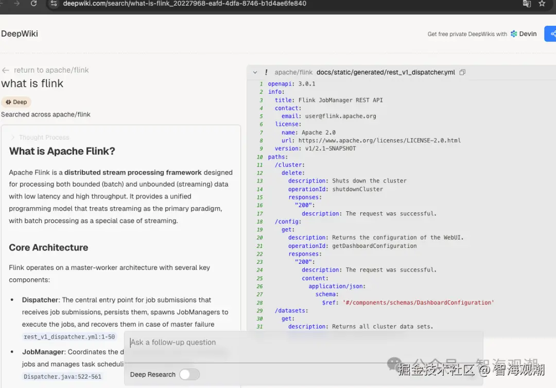Screen dimensions: 556x388
Task: Open Devin link in header
Action: [524, 33]
